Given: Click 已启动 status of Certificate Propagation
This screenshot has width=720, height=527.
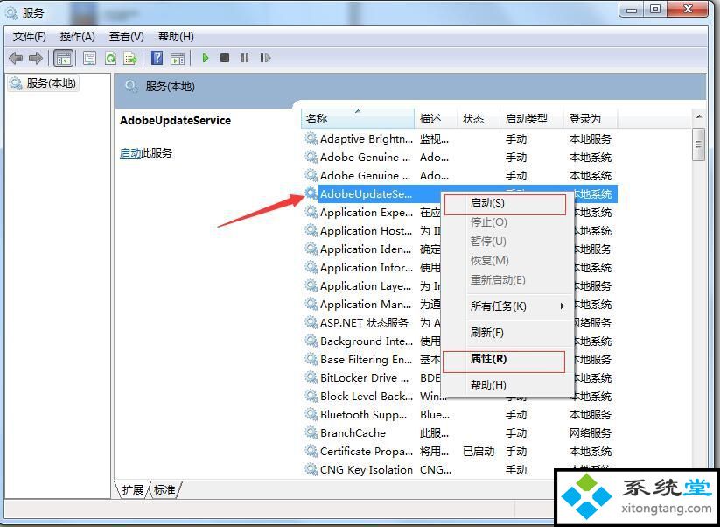Looking at the screenshot, I should [x=479, y=451].
